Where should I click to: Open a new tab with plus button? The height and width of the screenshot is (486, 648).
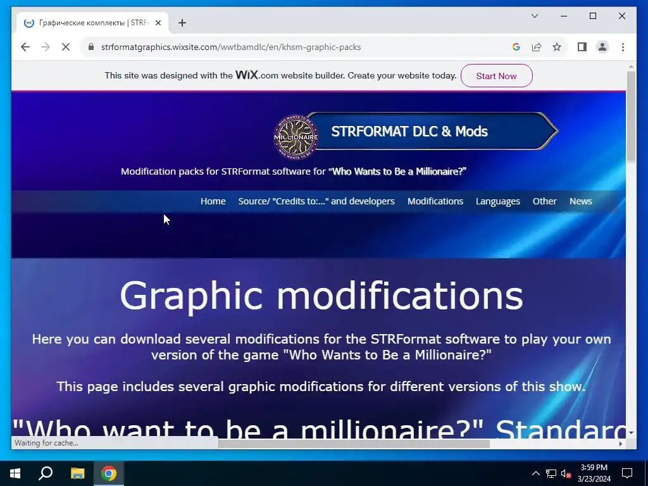point(182,23)
